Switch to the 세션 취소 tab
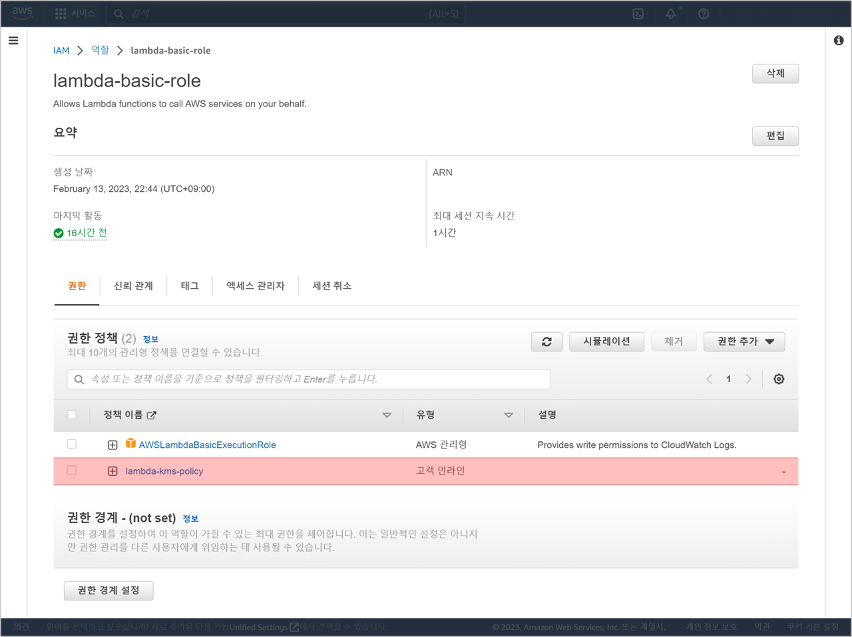 [x=332, y=286]
